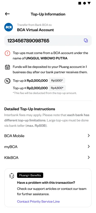Viewport: 96px width, 213px height.
Task: Tap the red warning exclamation icon
Action: [7, 53]
